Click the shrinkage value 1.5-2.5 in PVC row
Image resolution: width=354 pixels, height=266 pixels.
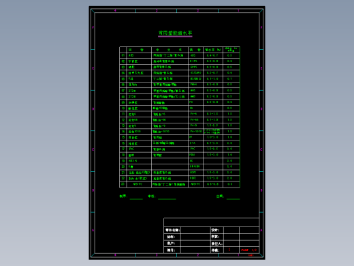pyautogui.click(x=212, y=149)
